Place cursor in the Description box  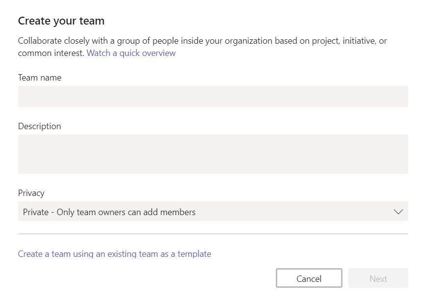(213, 154)
